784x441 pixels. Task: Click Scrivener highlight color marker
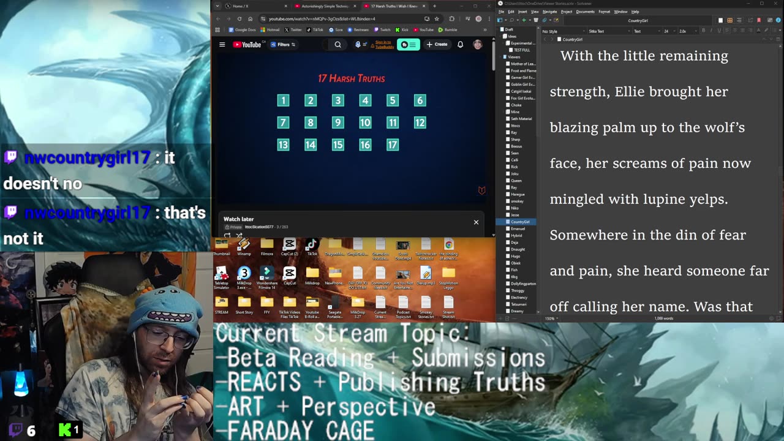pos(766,31)
